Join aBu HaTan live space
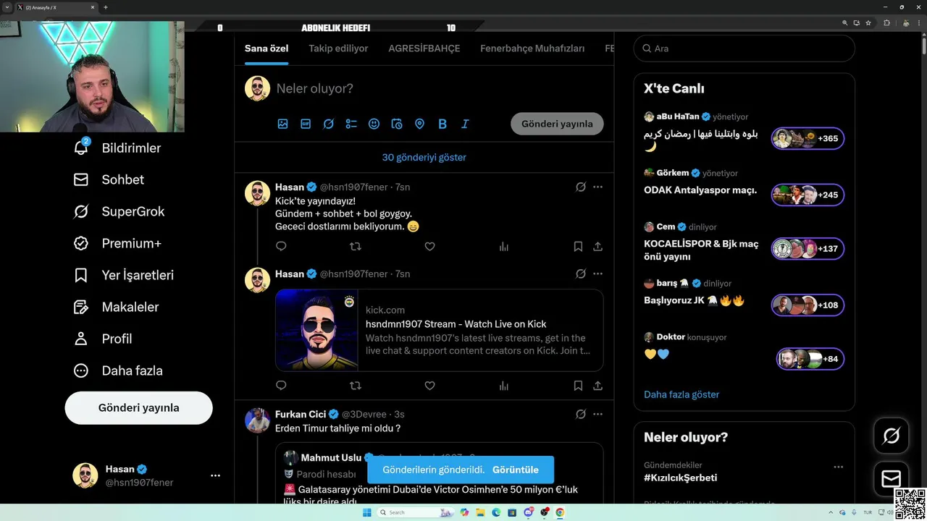927x521 pixels. tap(808, 138)
